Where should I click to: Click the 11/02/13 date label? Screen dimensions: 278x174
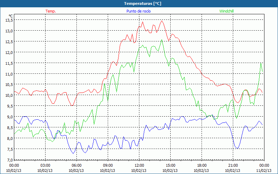tap(264, 171)
